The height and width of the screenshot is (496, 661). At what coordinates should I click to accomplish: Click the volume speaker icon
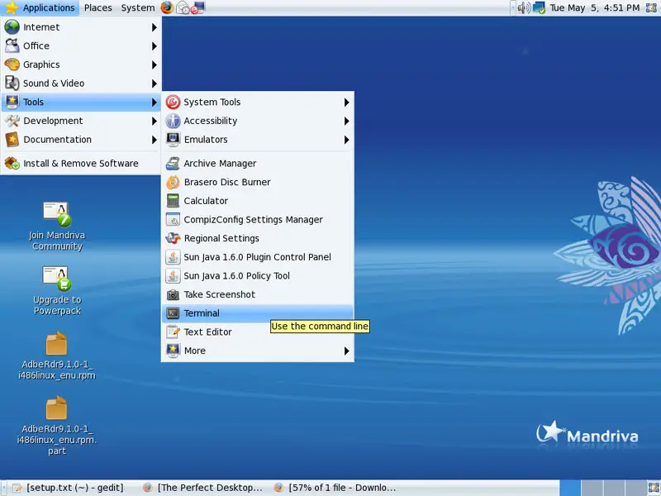pos(524,7)
